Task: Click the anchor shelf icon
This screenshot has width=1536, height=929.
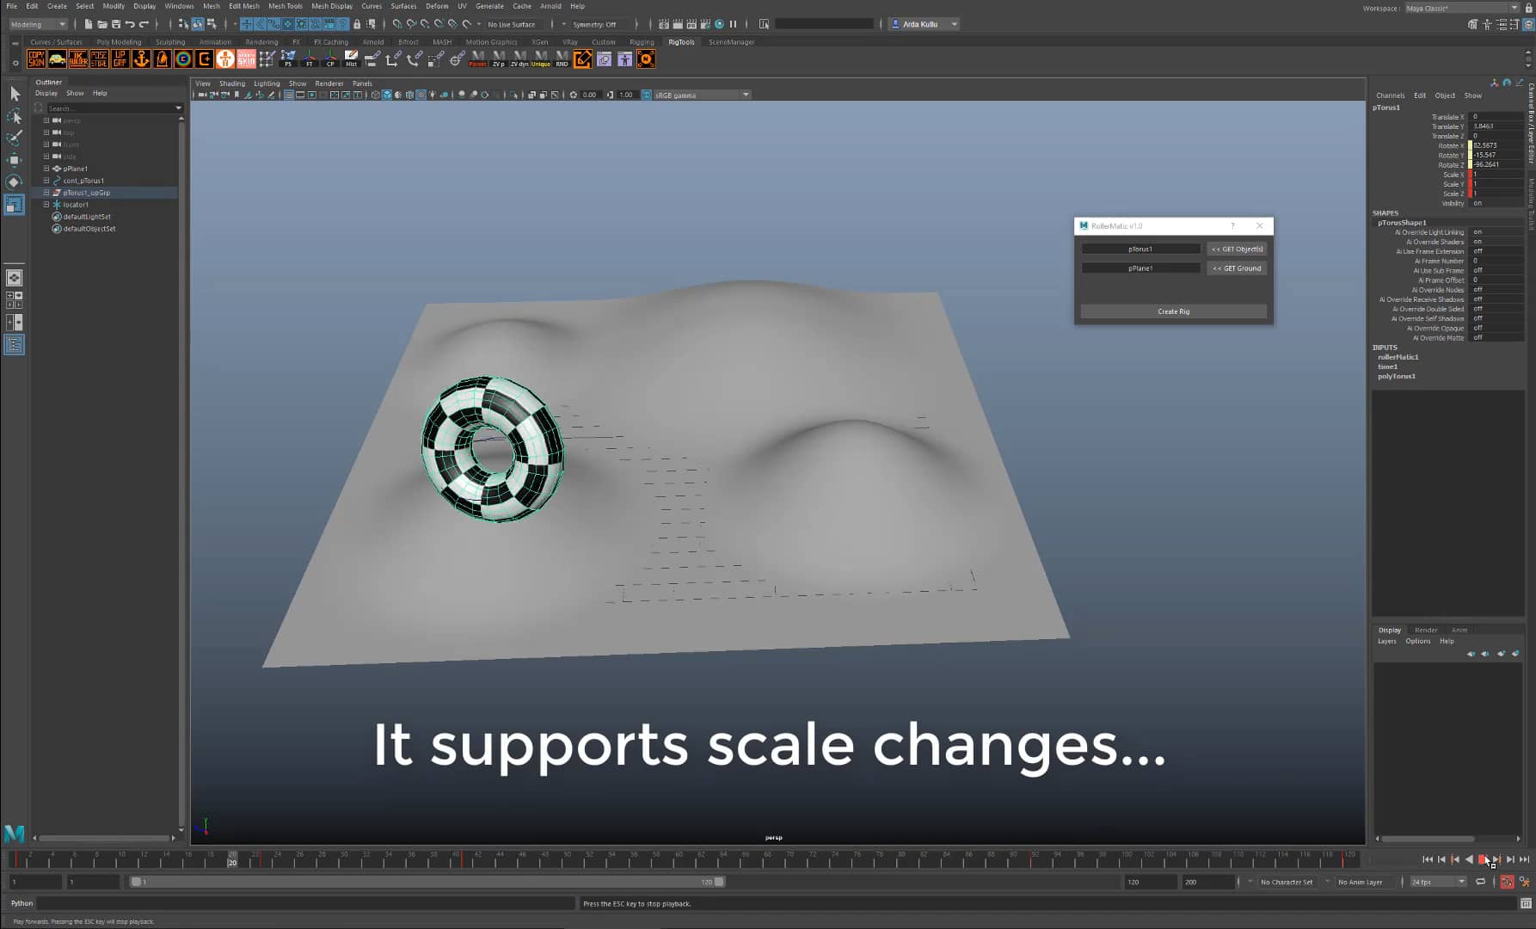Action: [x=140, y=58]
